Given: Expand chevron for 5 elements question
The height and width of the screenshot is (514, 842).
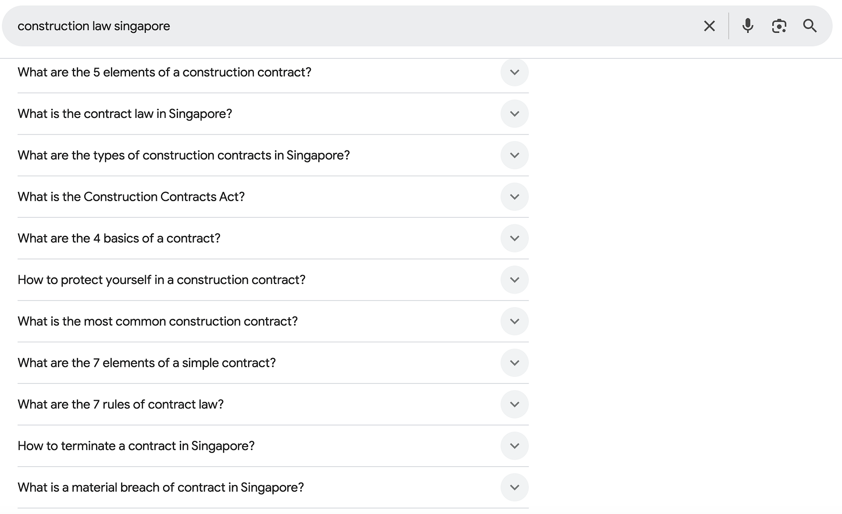Looking at the screenshot, I should (x=514, y=72).
